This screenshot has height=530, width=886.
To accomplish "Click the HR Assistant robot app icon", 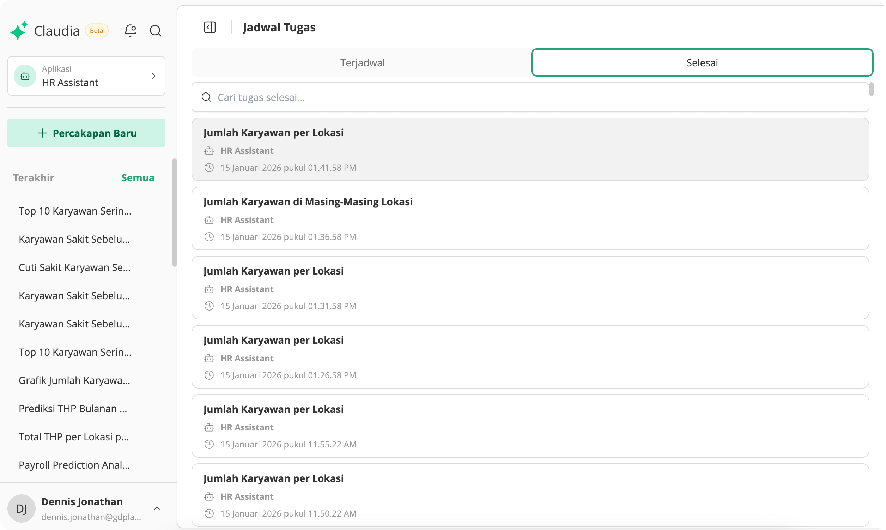I will coord(25,76).
